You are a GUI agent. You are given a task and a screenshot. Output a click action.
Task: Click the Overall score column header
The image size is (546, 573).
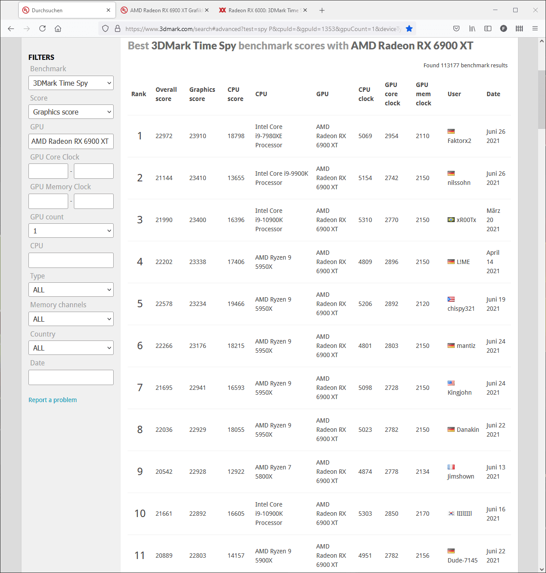click(x=166, y=94)
